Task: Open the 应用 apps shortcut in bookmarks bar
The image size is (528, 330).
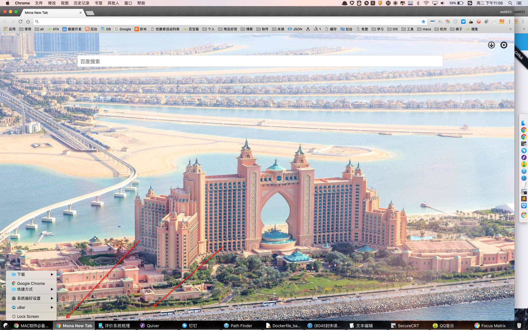Action: (10, 29)
